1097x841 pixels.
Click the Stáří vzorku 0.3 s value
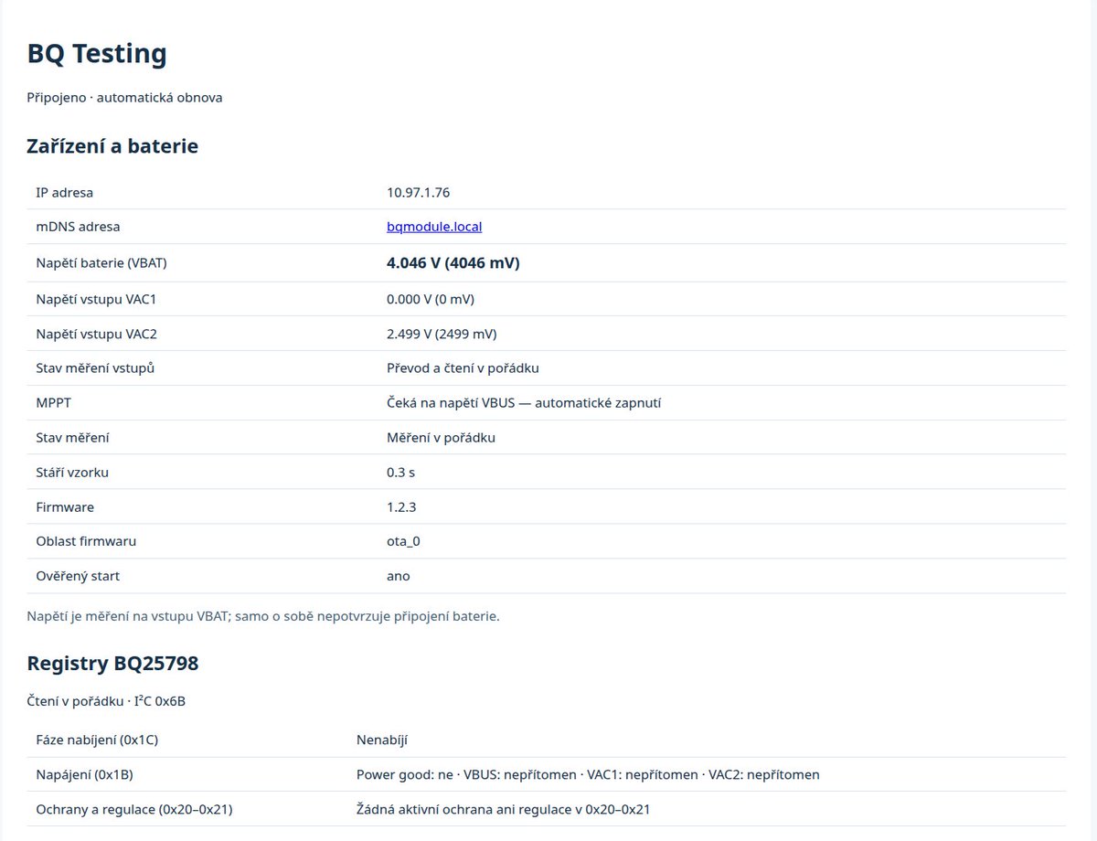click(x=401, y=472)
